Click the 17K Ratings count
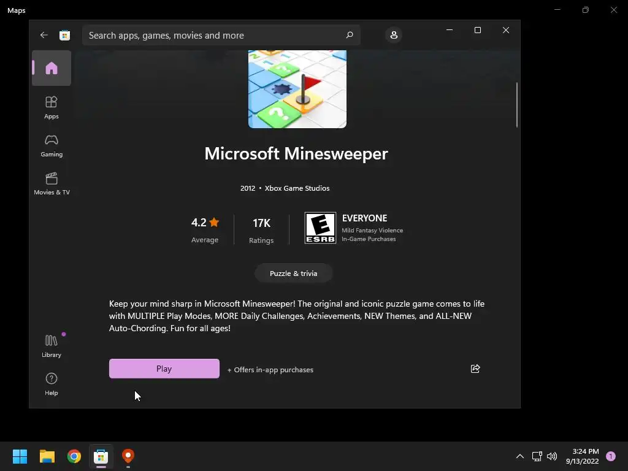Screen dimensions: 628x471 coord(261,231)
